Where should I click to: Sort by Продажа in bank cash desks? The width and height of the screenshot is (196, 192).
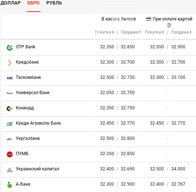coord(131,32)
